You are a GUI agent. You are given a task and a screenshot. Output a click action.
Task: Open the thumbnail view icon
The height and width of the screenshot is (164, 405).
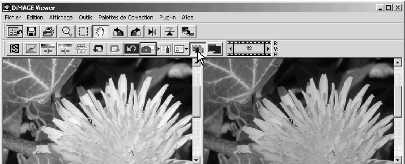click(15, 31)
